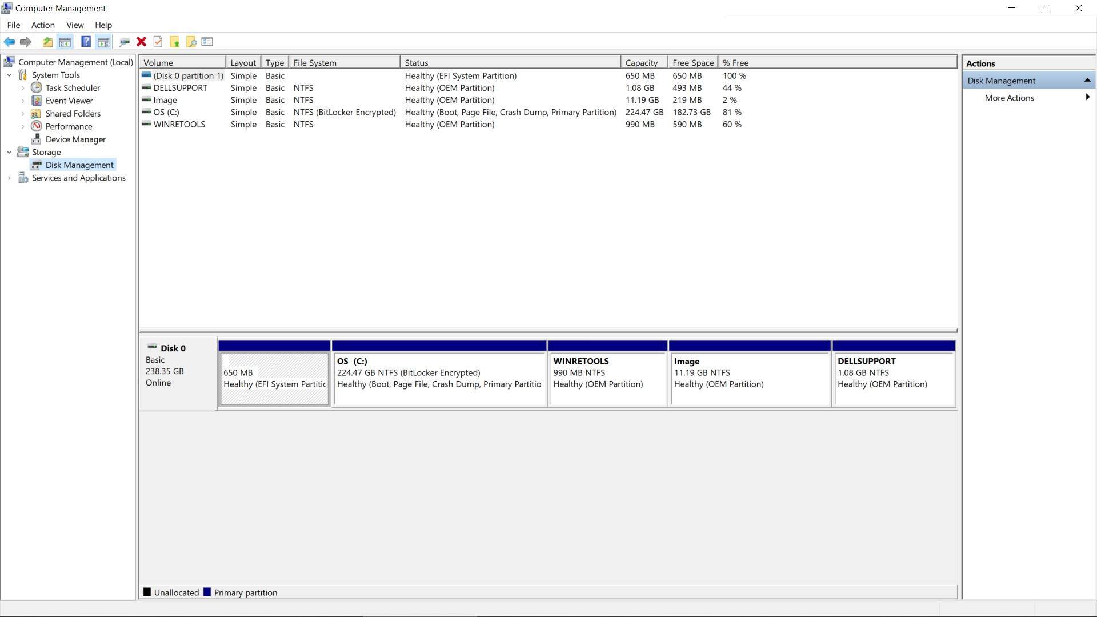Click the Back navigation arrow in toolbar
Screen dimensions: 1097x617
click(10, 41)
